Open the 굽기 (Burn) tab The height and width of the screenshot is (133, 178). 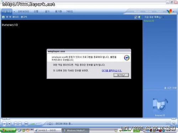click(47, 11)
